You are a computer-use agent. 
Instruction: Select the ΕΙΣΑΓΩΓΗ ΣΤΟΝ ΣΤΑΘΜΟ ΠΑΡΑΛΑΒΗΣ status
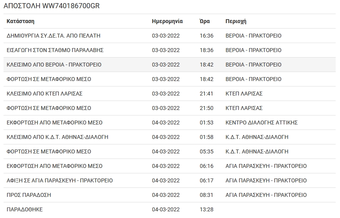pyautogui.click(x=55, y=50)
